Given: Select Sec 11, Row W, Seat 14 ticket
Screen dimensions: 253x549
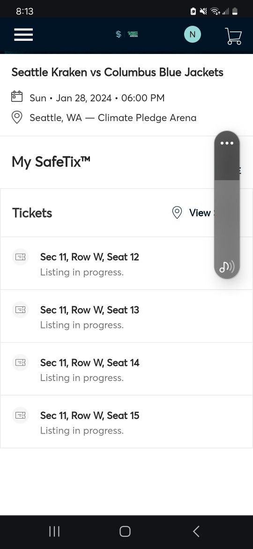Looking at the screenshot, I should pyautogui.click(x=126, y=369).
